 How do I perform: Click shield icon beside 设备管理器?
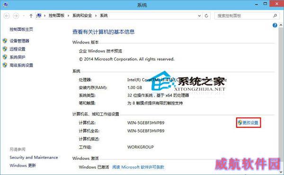(x=5, y=41)
